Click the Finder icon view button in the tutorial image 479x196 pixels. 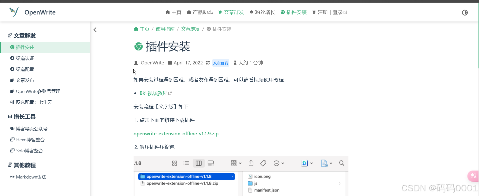[x=175, y=163]
